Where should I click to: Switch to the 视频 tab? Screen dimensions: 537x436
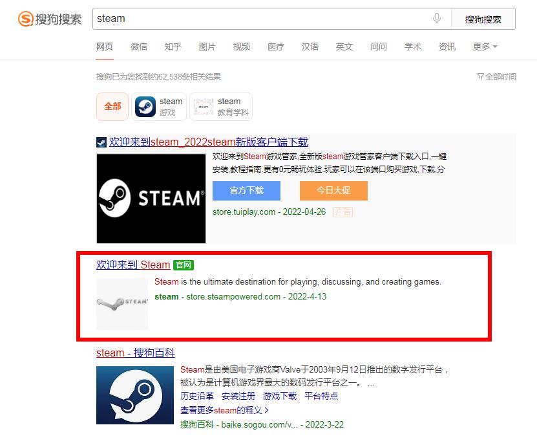point(242,47)
